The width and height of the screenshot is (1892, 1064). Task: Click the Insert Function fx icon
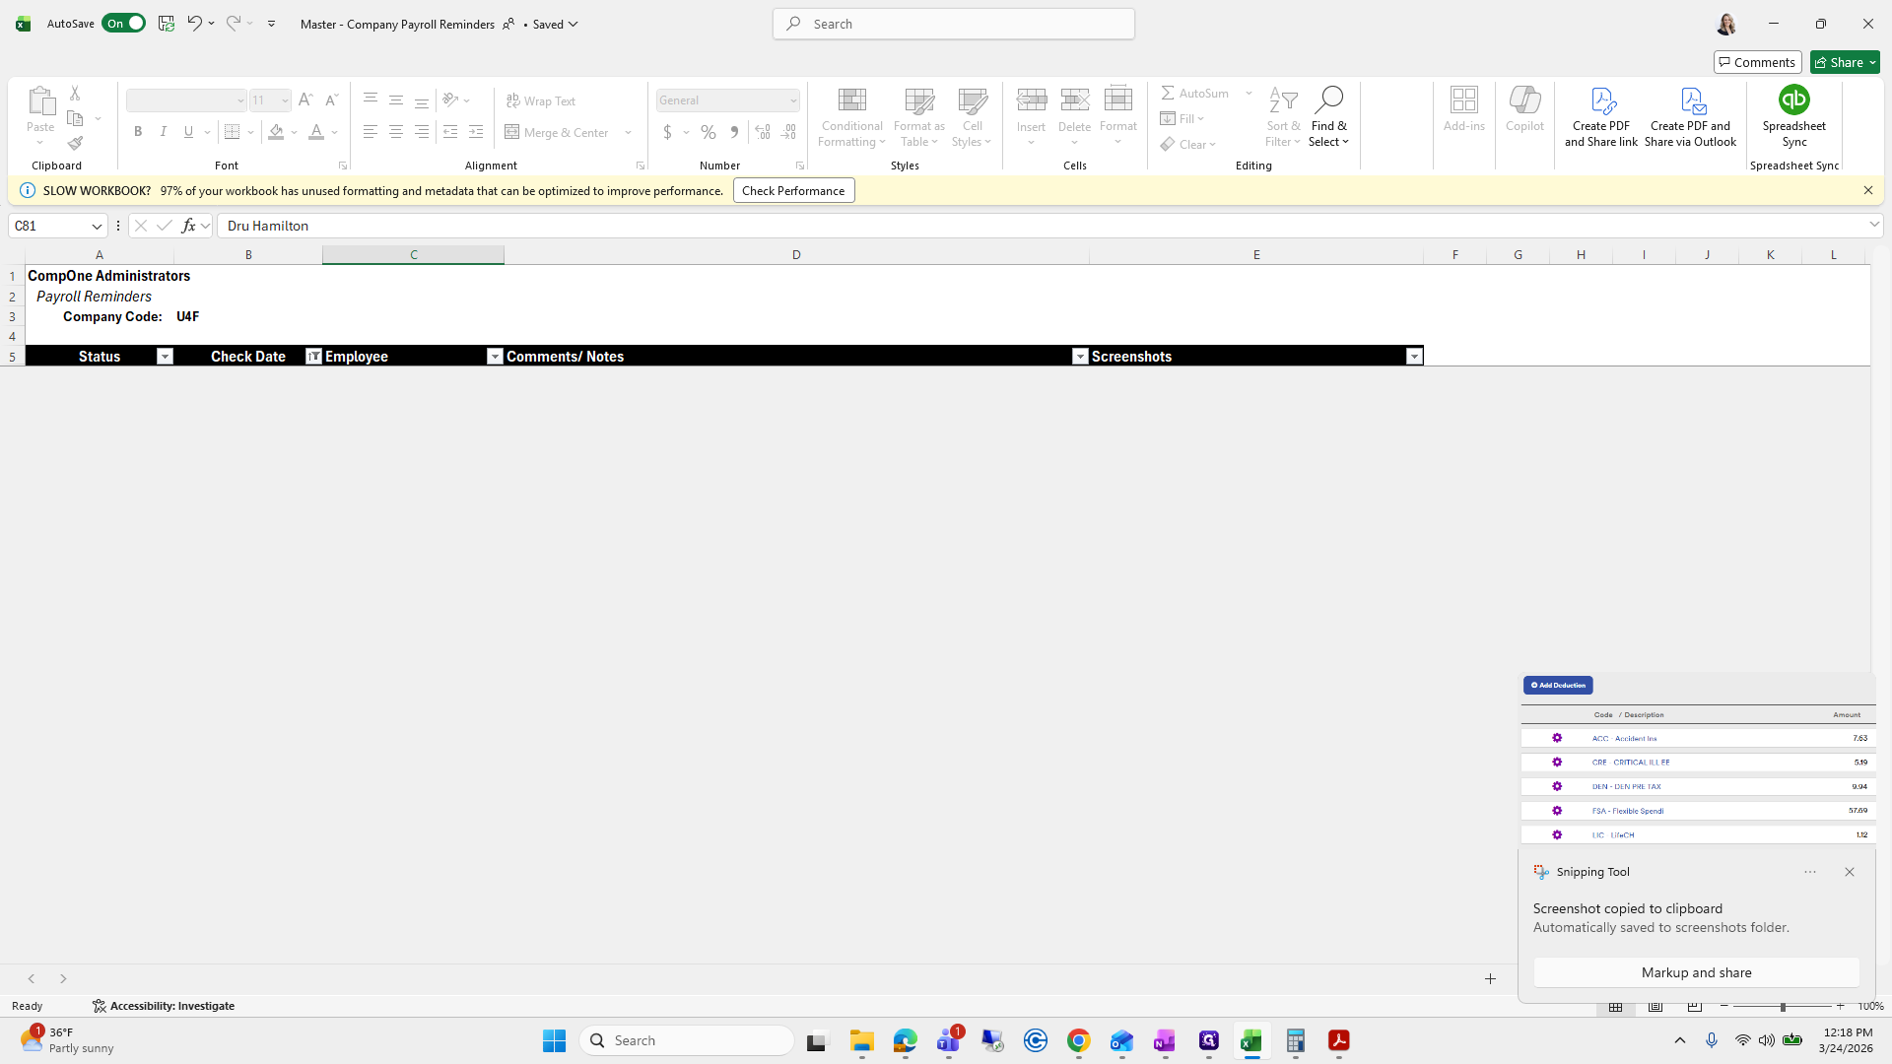[188, 226]
